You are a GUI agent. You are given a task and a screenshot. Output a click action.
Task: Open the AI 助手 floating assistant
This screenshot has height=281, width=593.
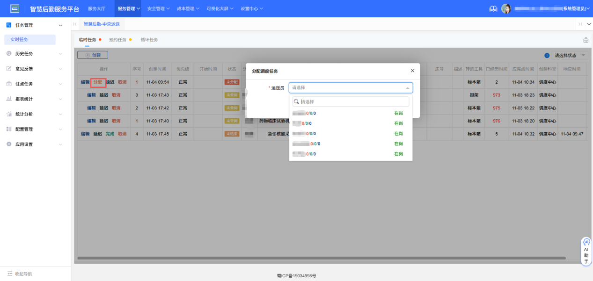(x=586, y=252)
